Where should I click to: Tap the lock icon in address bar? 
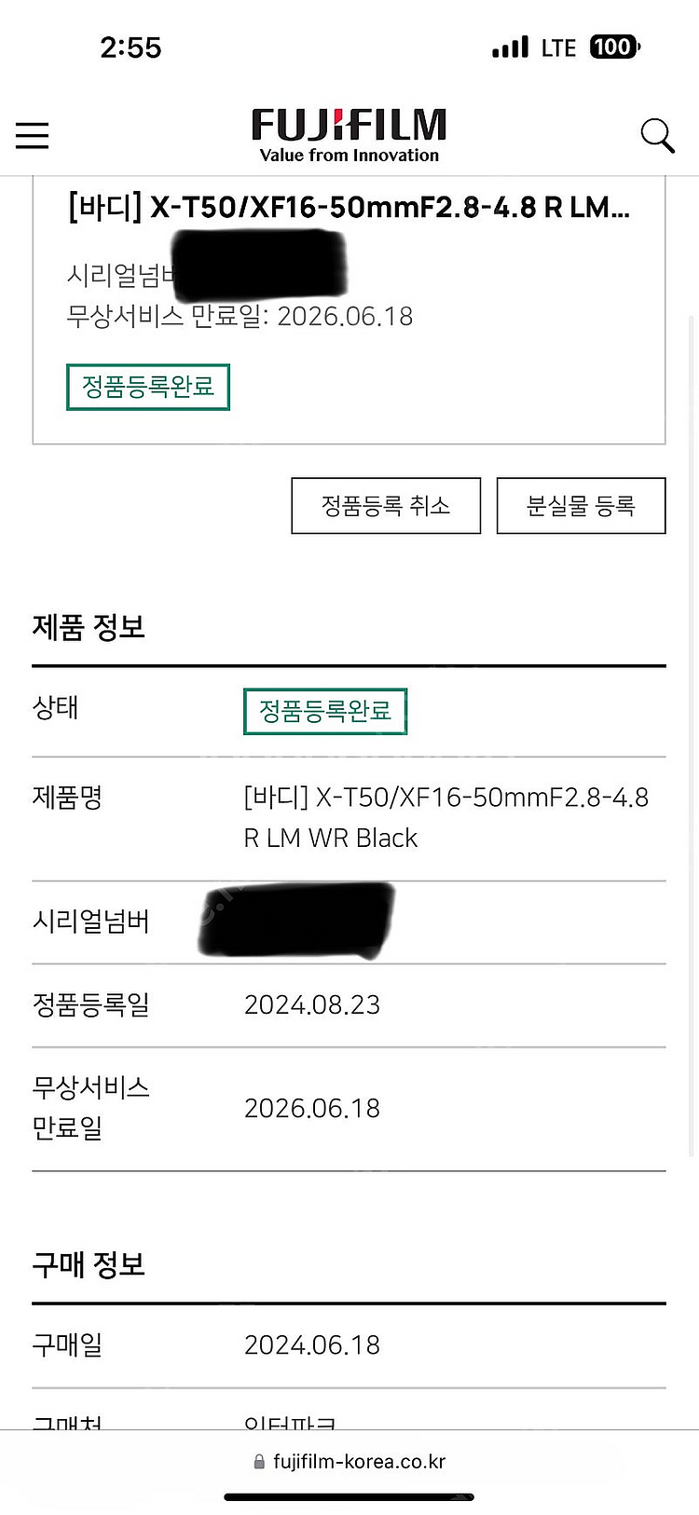coord(259,1462)
